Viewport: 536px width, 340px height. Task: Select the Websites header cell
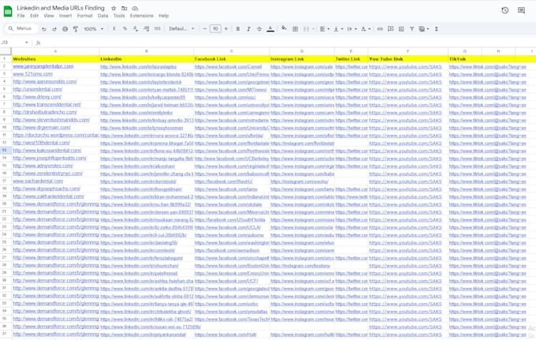coord(55,59)
